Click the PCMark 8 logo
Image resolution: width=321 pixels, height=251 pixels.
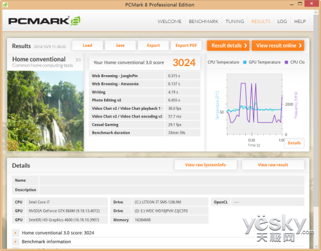pos(44,21)
